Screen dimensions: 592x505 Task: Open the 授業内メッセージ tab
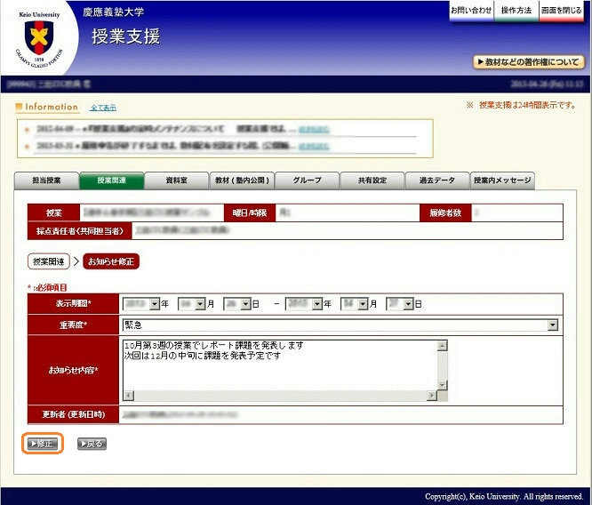[x=502, y=180]
